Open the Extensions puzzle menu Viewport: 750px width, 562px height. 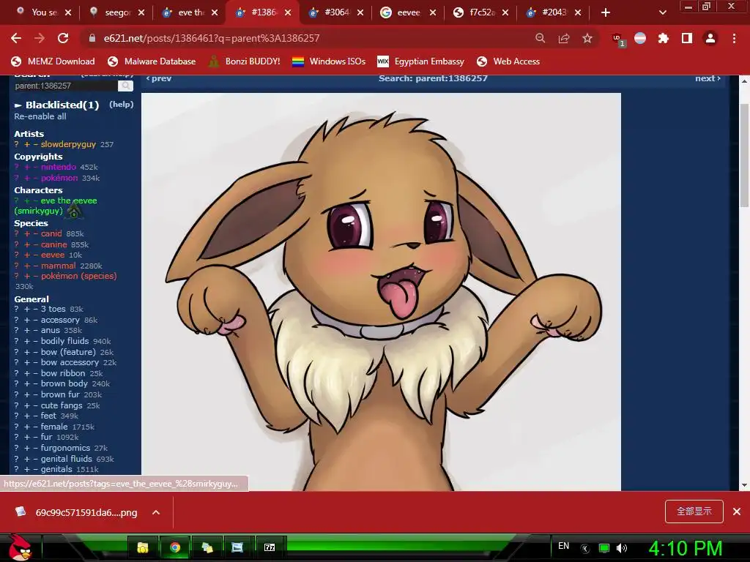coord(664,38)
